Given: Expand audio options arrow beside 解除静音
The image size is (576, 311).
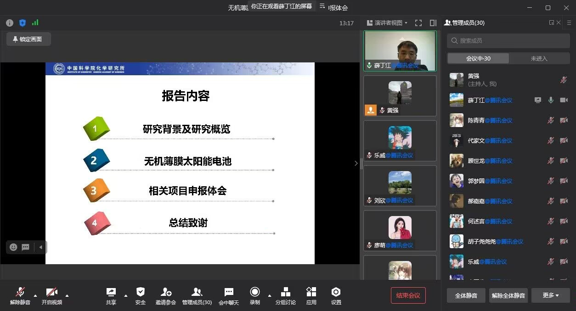Looking at the screenshot, I should pos(35,295).
